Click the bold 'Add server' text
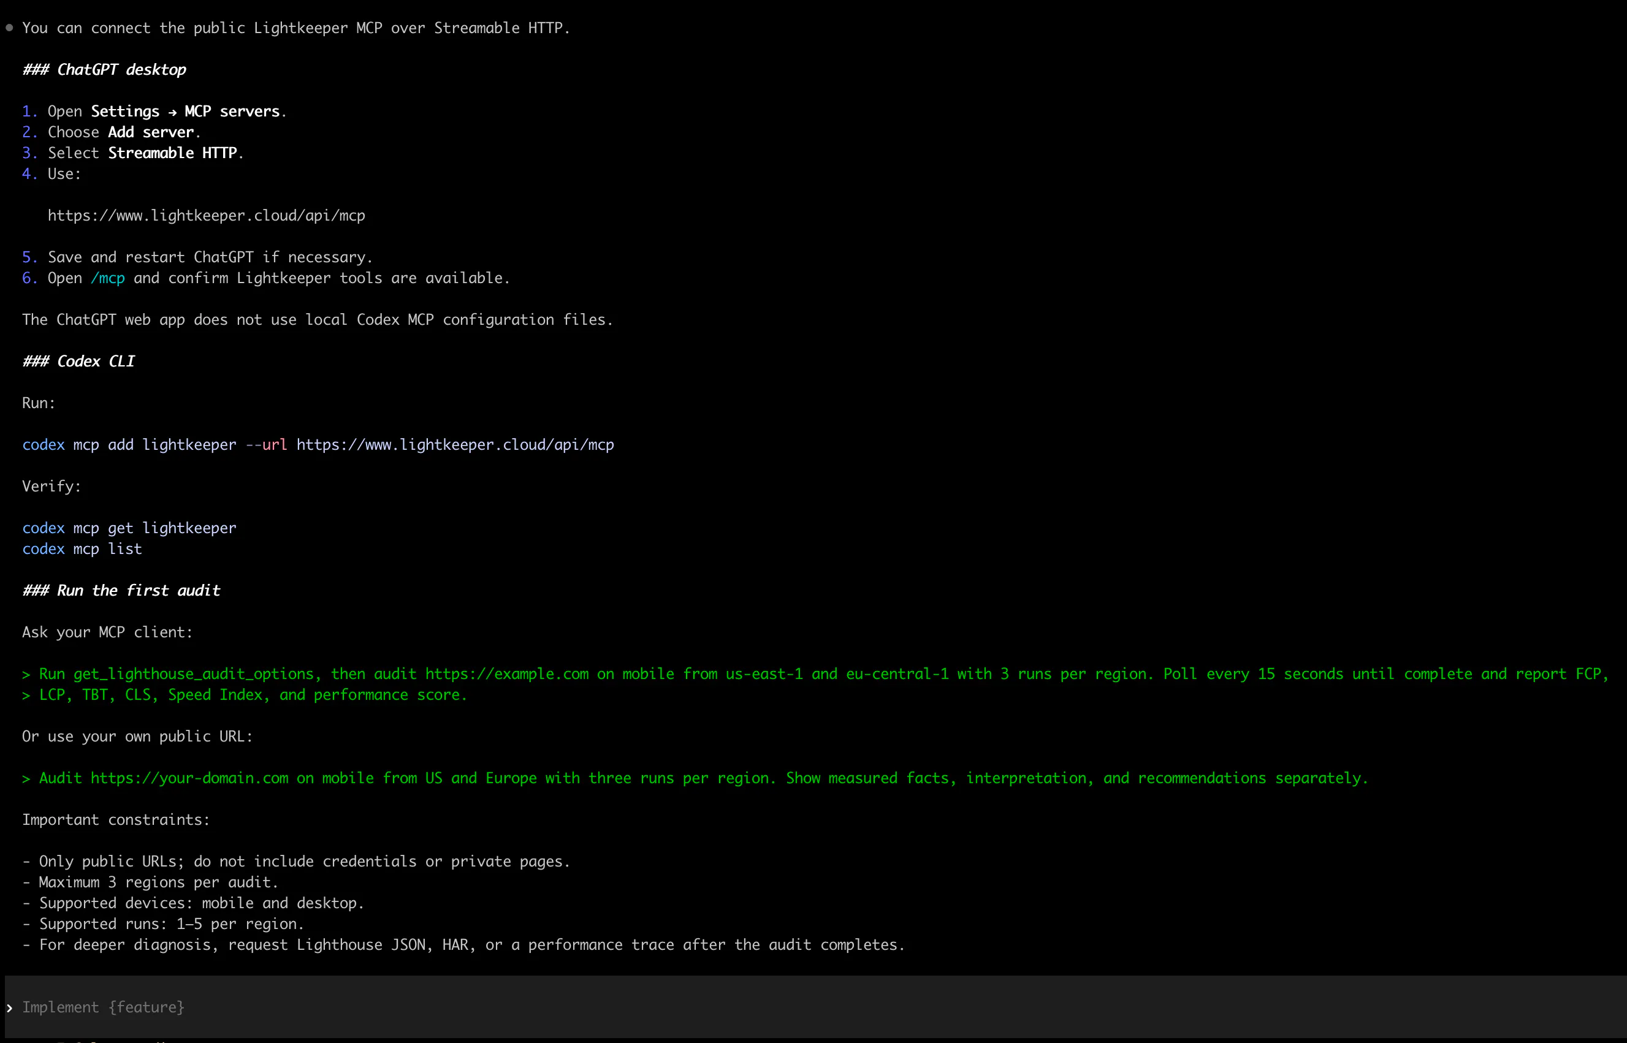The width and height of the screenshot is (1627, 1043). point(151,132)
